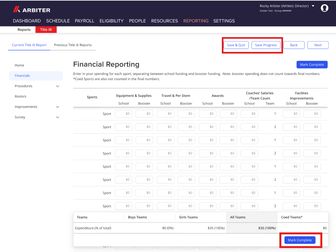Focus Travel School field in first Sport row

click(165, 114)
